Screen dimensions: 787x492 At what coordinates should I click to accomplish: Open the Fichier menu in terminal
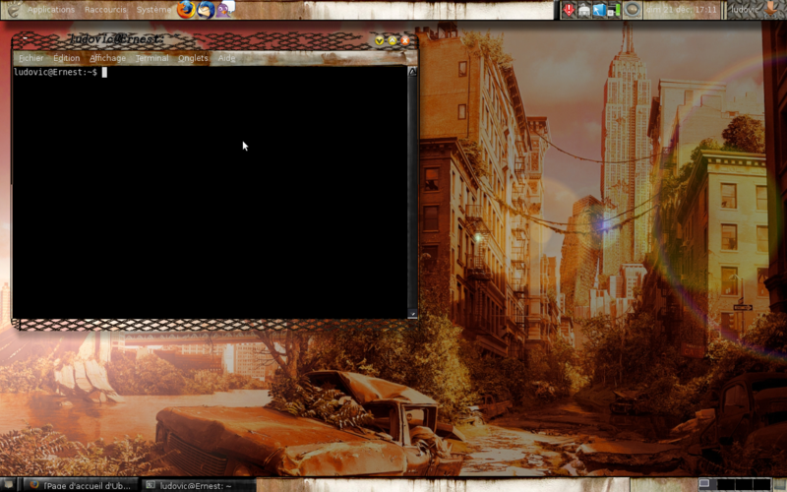tap(31, 58)
